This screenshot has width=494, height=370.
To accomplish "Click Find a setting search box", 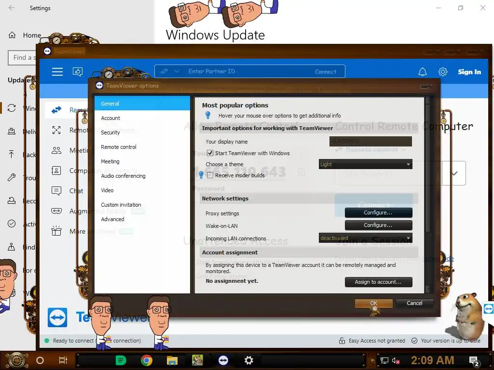I will (x=22, y=58).
